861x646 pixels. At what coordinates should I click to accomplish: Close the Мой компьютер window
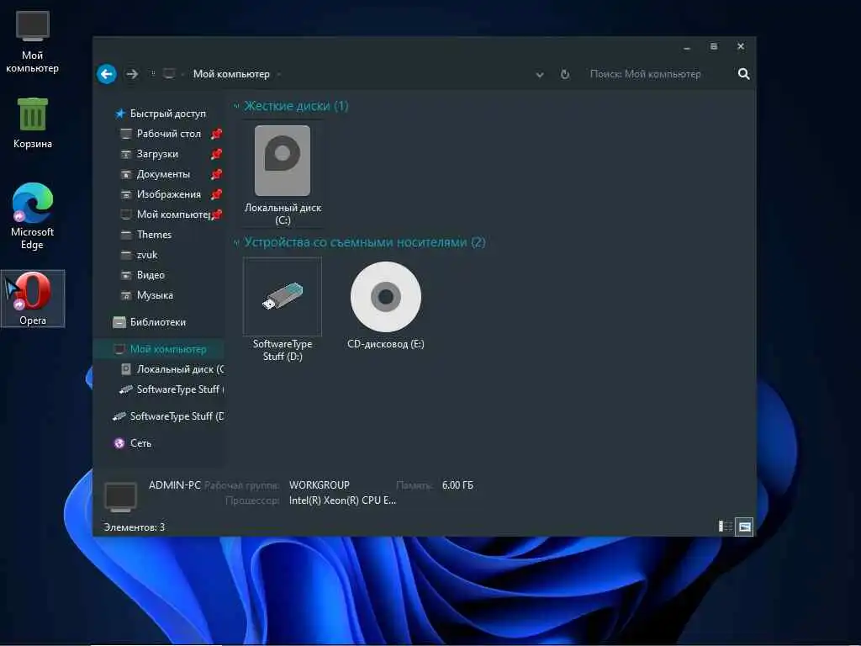(x=740, y=47)
